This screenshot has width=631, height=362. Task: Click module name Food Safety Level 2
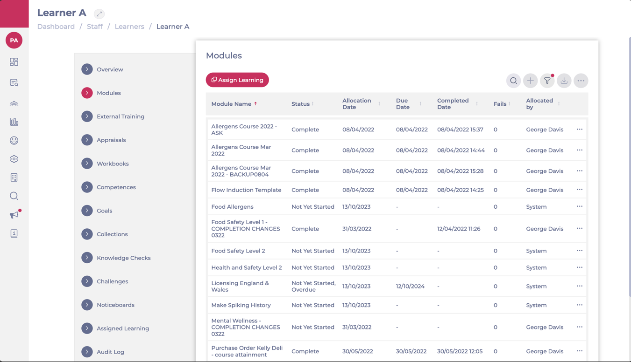(238, 251)
